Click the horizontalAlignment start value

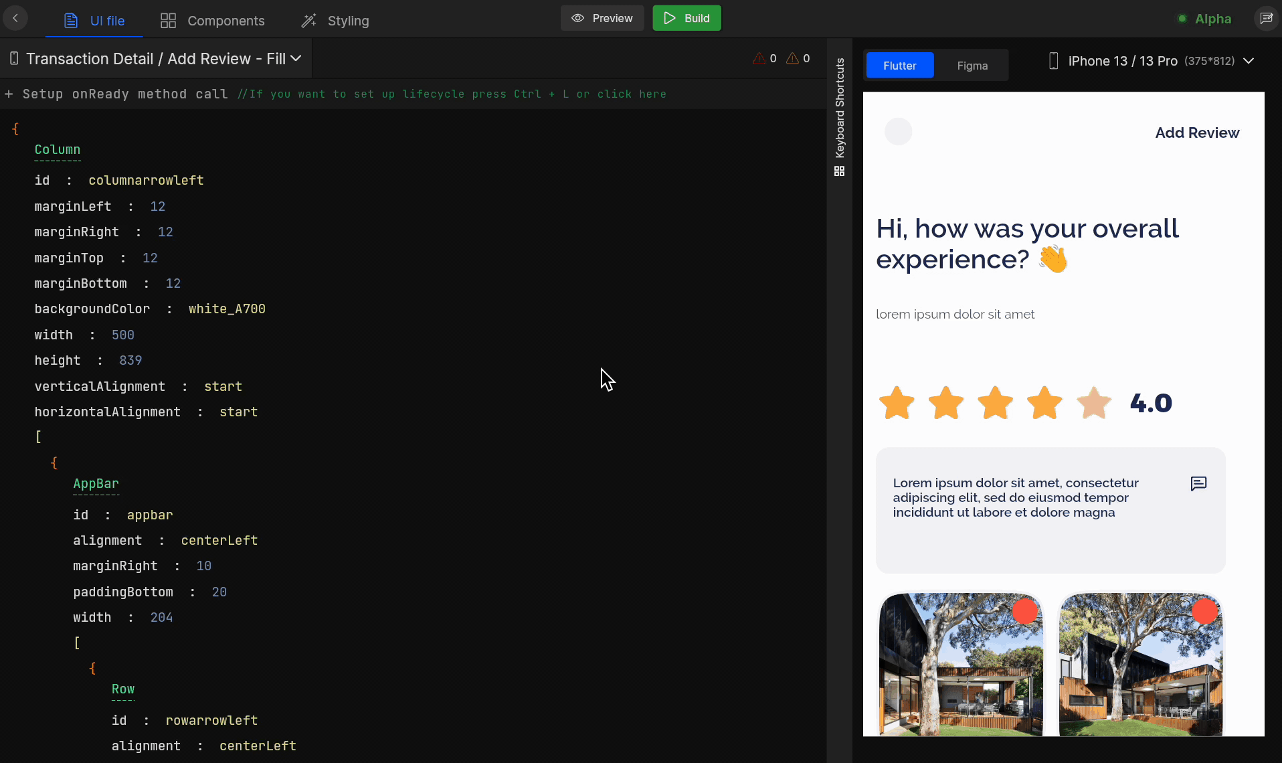click(238, 412)
